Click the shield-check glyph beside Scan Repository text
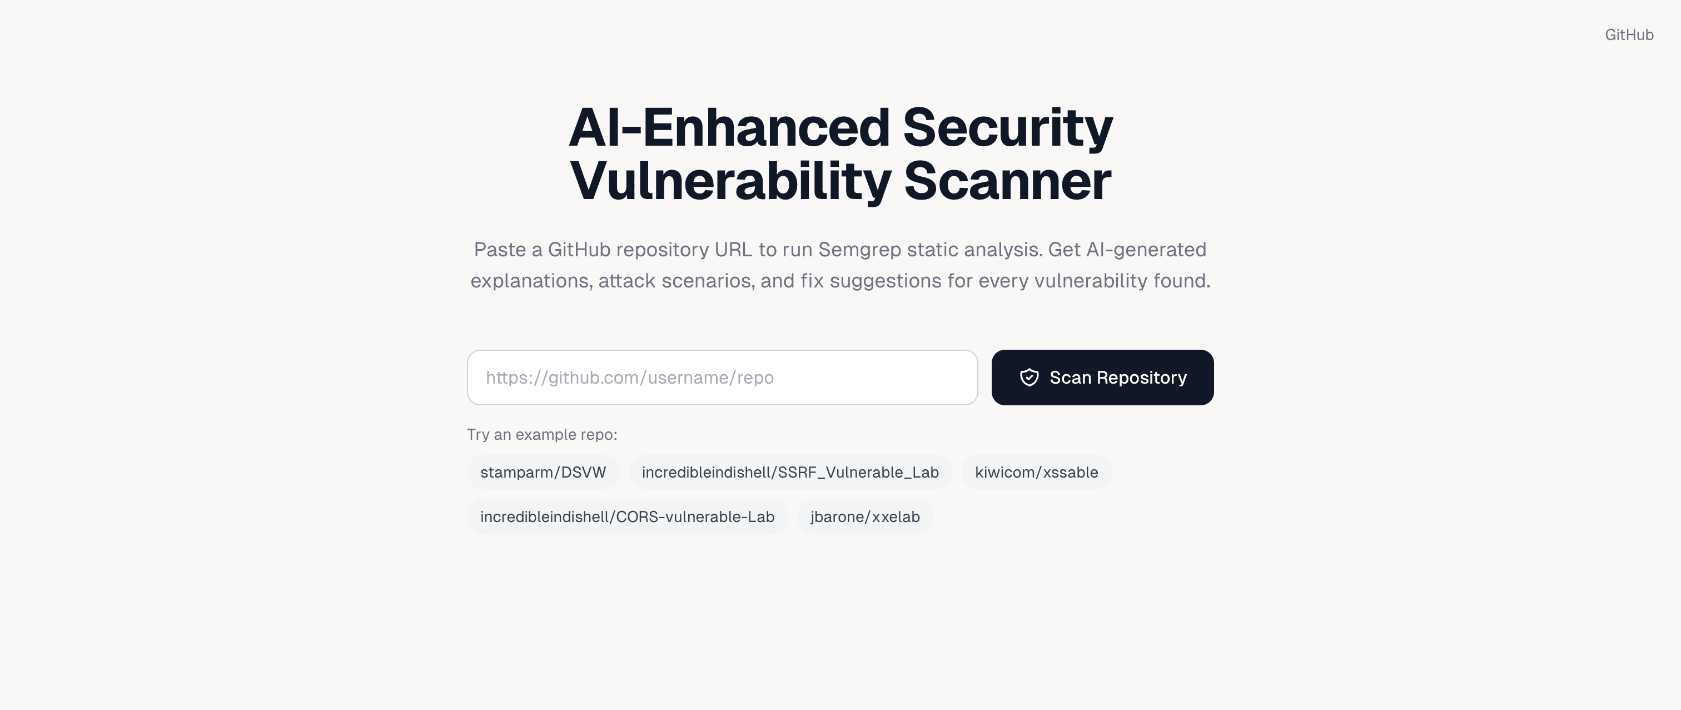This screenshot has width=1681, height=710. (x=1030, y=377)
